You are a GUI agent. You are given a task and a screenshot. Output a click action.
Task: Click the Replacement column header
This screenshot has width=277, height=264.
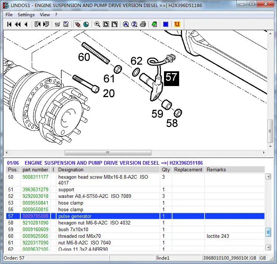coord(188,170)
